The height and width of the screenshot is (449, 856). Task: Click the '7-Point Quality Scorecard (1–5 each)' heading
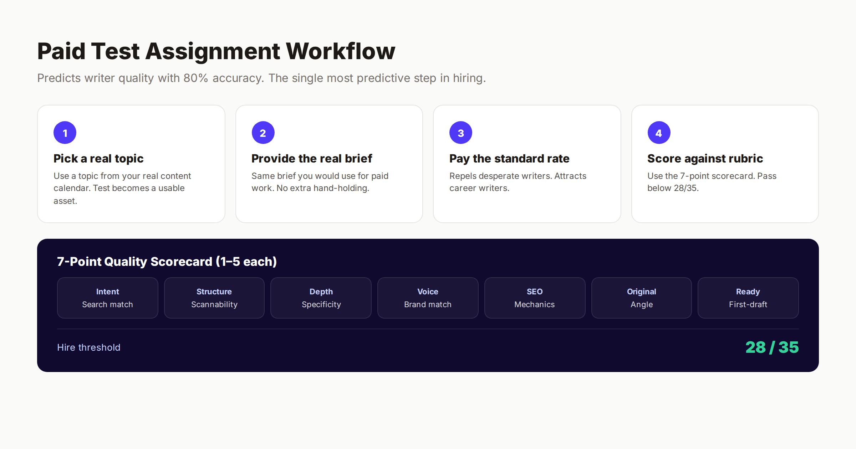[167, 262]
